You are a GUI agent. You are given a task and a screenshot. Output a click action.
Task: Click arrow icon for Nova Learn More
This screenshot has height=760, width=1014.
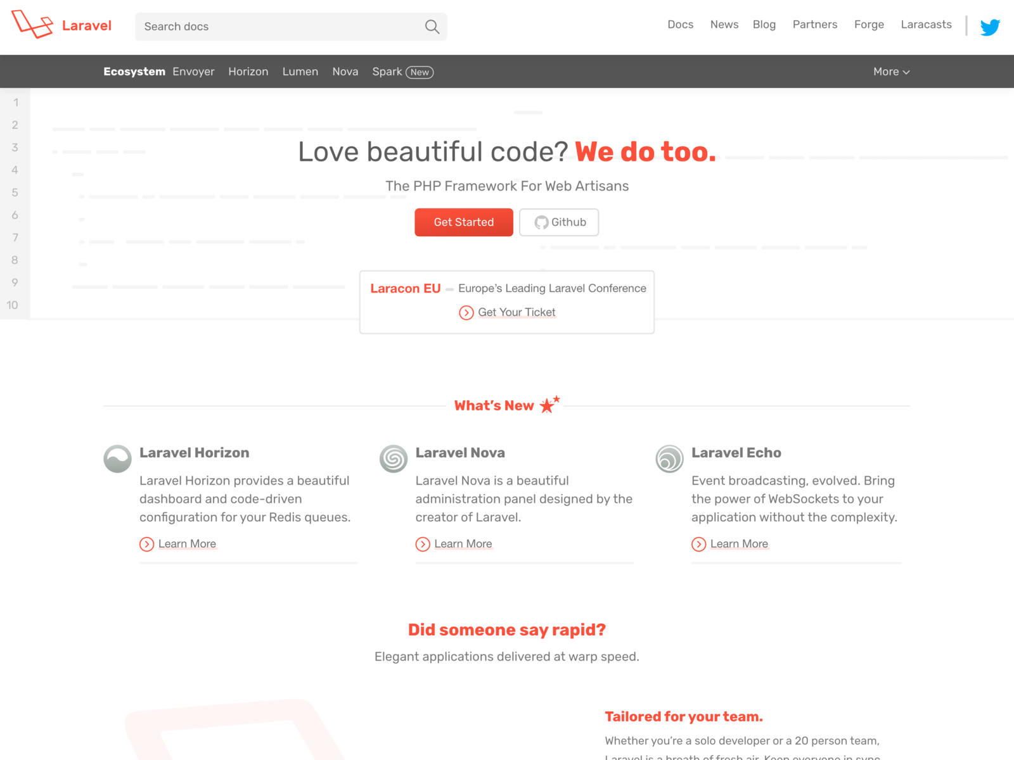coord(423,544)
